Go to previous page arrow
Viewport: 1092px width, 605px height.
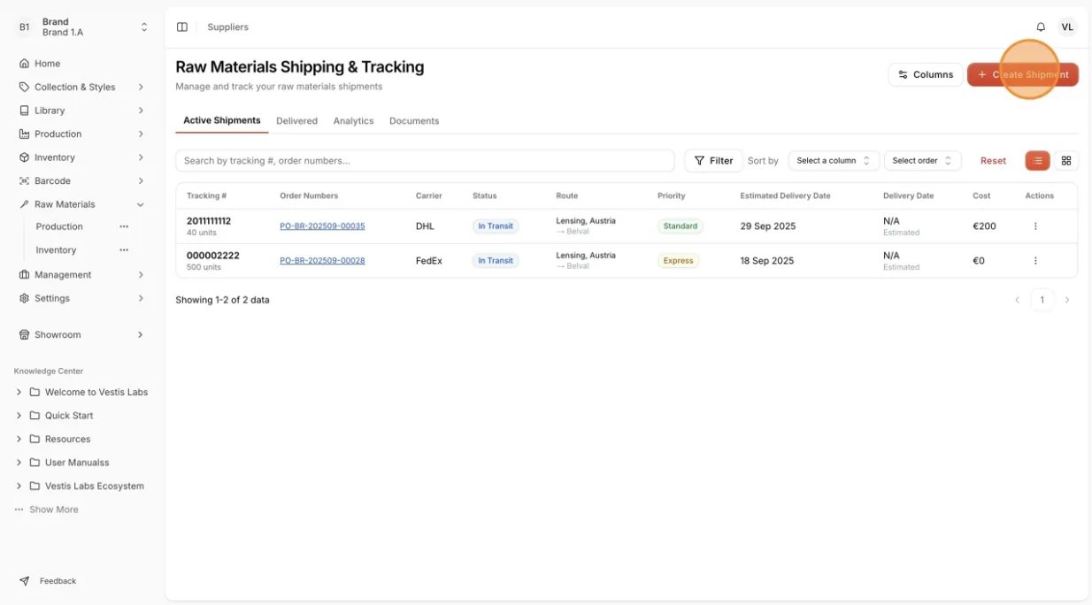click(x=1017, y=300)
